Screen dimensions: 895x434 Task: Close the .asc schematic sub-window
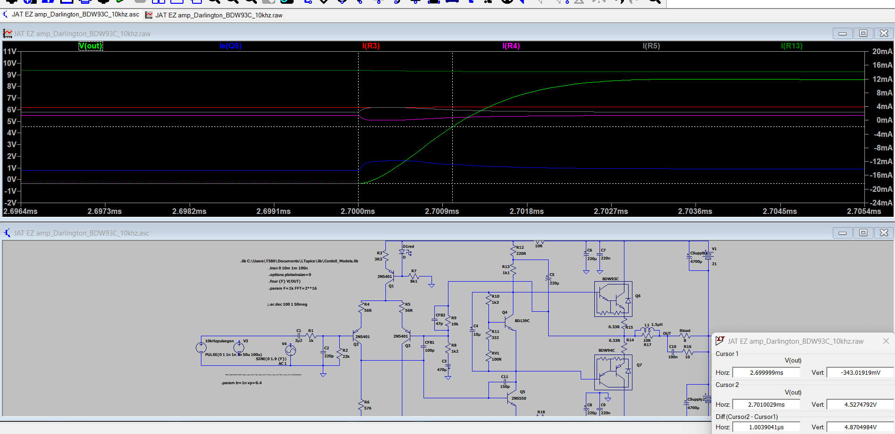tap(884, 233)
